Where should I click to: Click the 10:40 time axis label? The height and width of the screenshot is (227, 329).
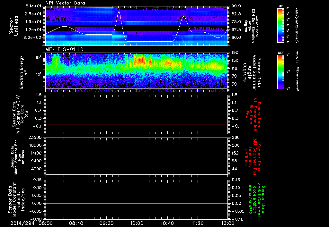pyautogui.click(x=167, y=223)
